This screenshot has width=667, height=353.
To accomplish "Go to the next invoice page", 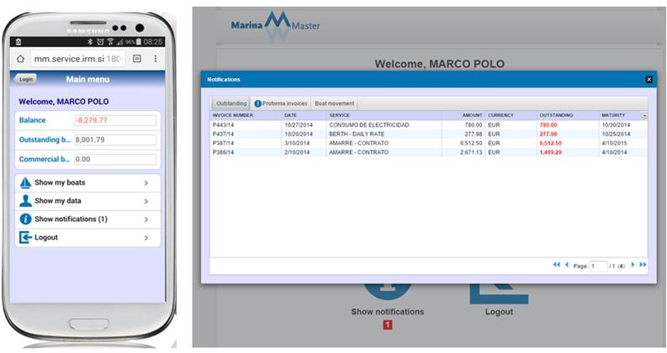I will point(633,265).
